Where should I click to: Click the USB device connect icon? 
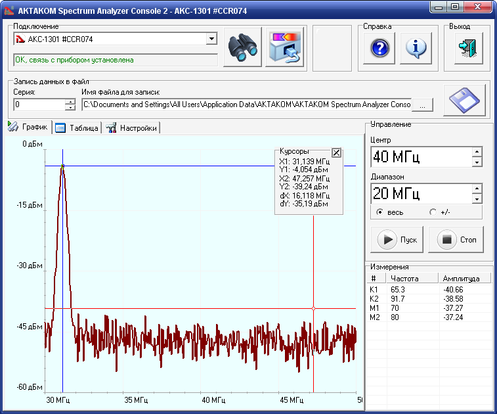(285, 47)
